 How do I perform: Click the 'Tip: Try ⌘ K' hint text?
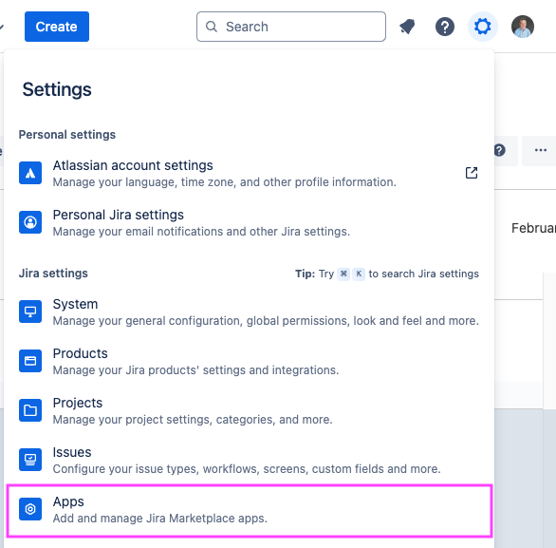(387, 274)
